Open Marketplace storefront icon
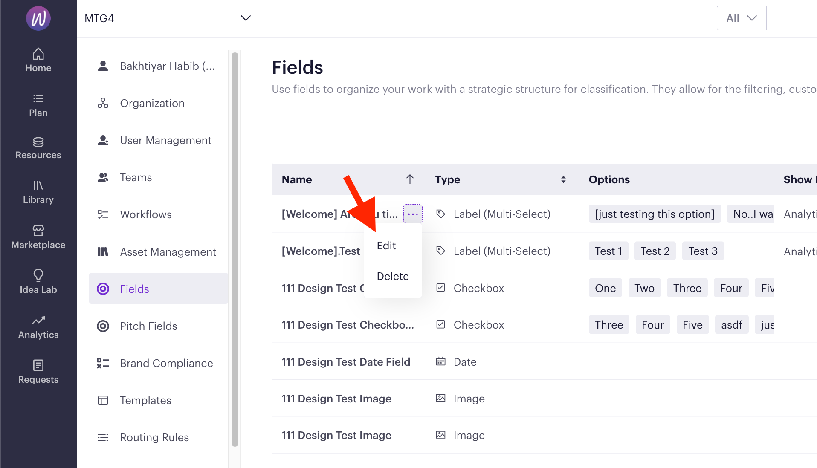 point(38,230)
